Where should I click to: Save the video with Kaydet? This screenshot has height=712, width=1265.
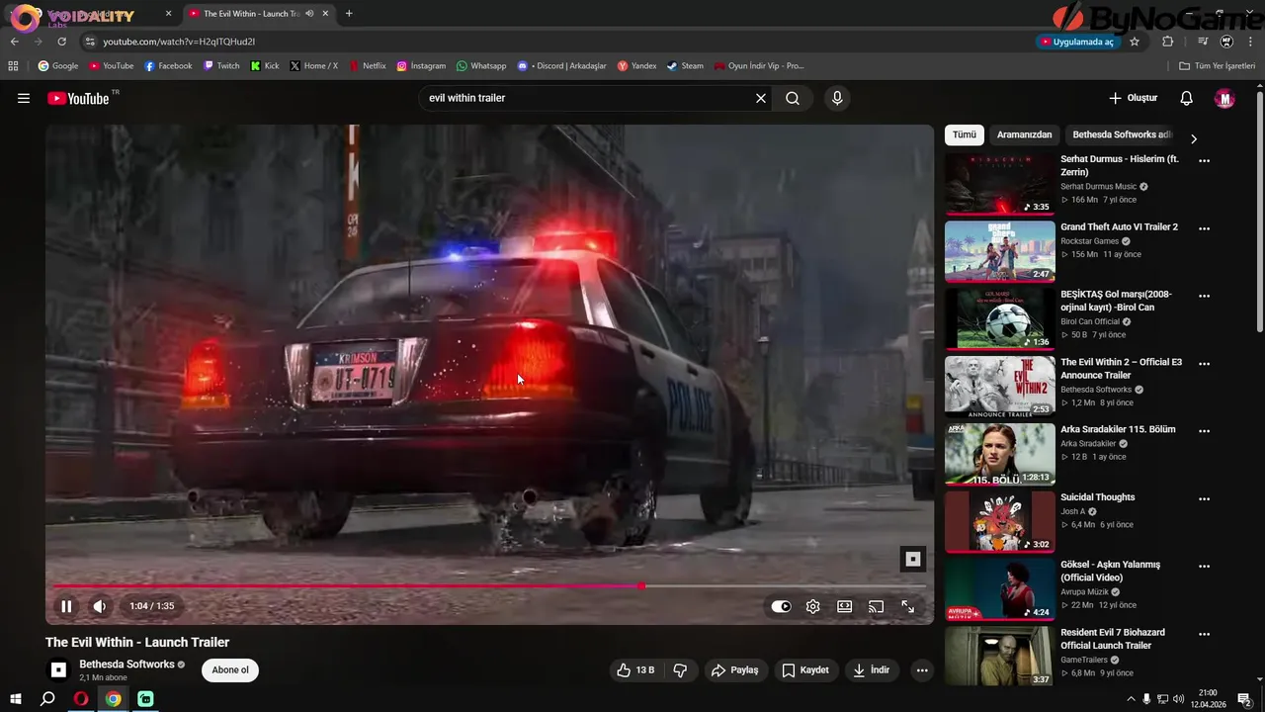(805, 669)
